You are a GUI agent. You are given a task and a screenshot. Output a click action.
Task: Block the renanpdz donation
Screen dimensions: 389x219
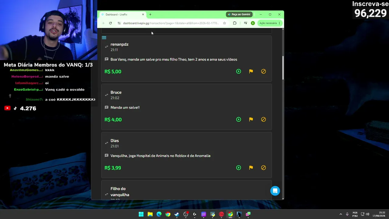(x=263, y=71)
